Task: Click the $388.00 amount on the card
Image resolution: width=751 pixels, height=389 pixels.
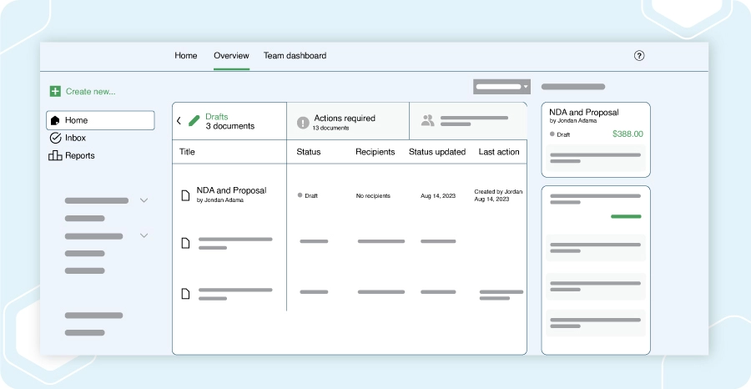Action: pyautogui.click(x=628, y=134)
